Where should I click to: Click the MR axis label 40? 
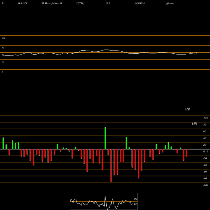[x=205, y=138]
